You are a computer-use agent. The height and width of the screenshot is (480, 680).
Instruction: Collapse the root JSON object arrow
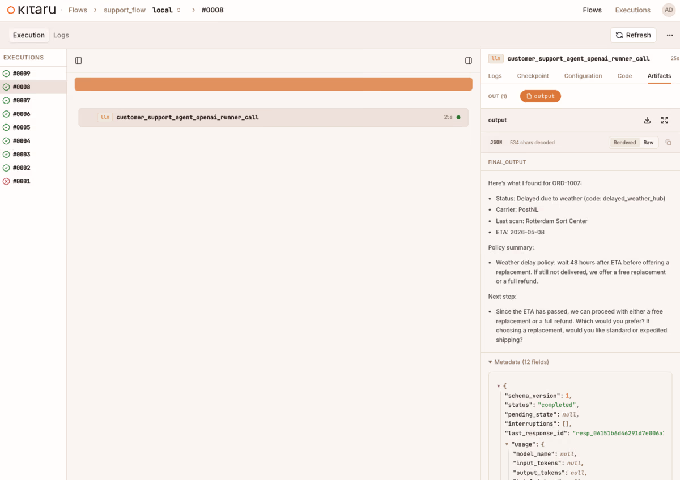499,386
